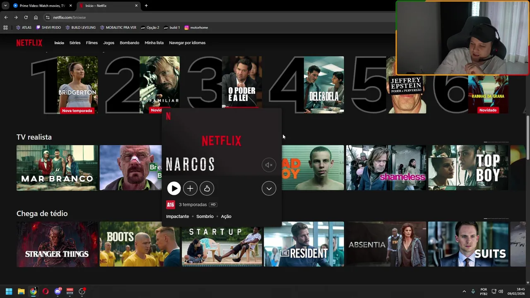Click the Ação tag on Narcos card

pyautogui.click(x=226, y=216)
